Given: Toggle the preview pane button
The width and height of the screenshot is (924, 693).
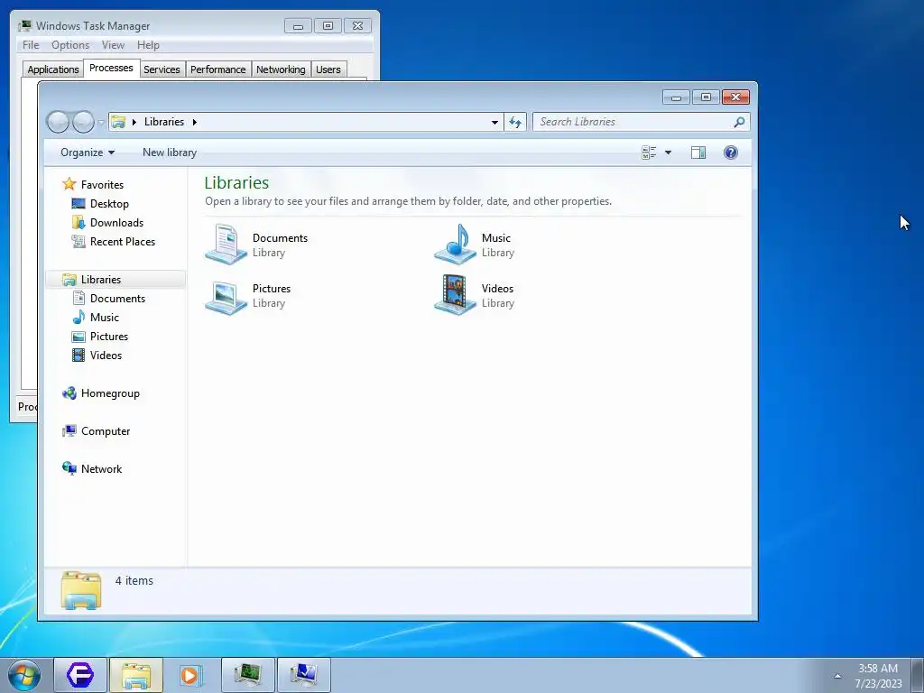Looking at the screenshot, I should pyautogui.click(x=698, y=152).
